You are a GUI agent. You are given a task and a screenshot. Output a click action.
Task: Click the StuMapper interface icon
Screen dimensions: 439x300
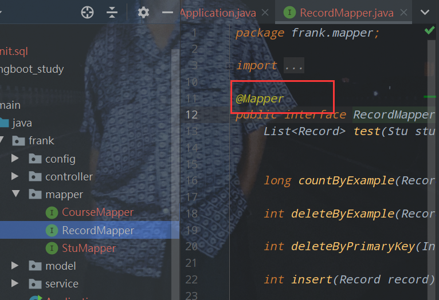tap(52, 248)
